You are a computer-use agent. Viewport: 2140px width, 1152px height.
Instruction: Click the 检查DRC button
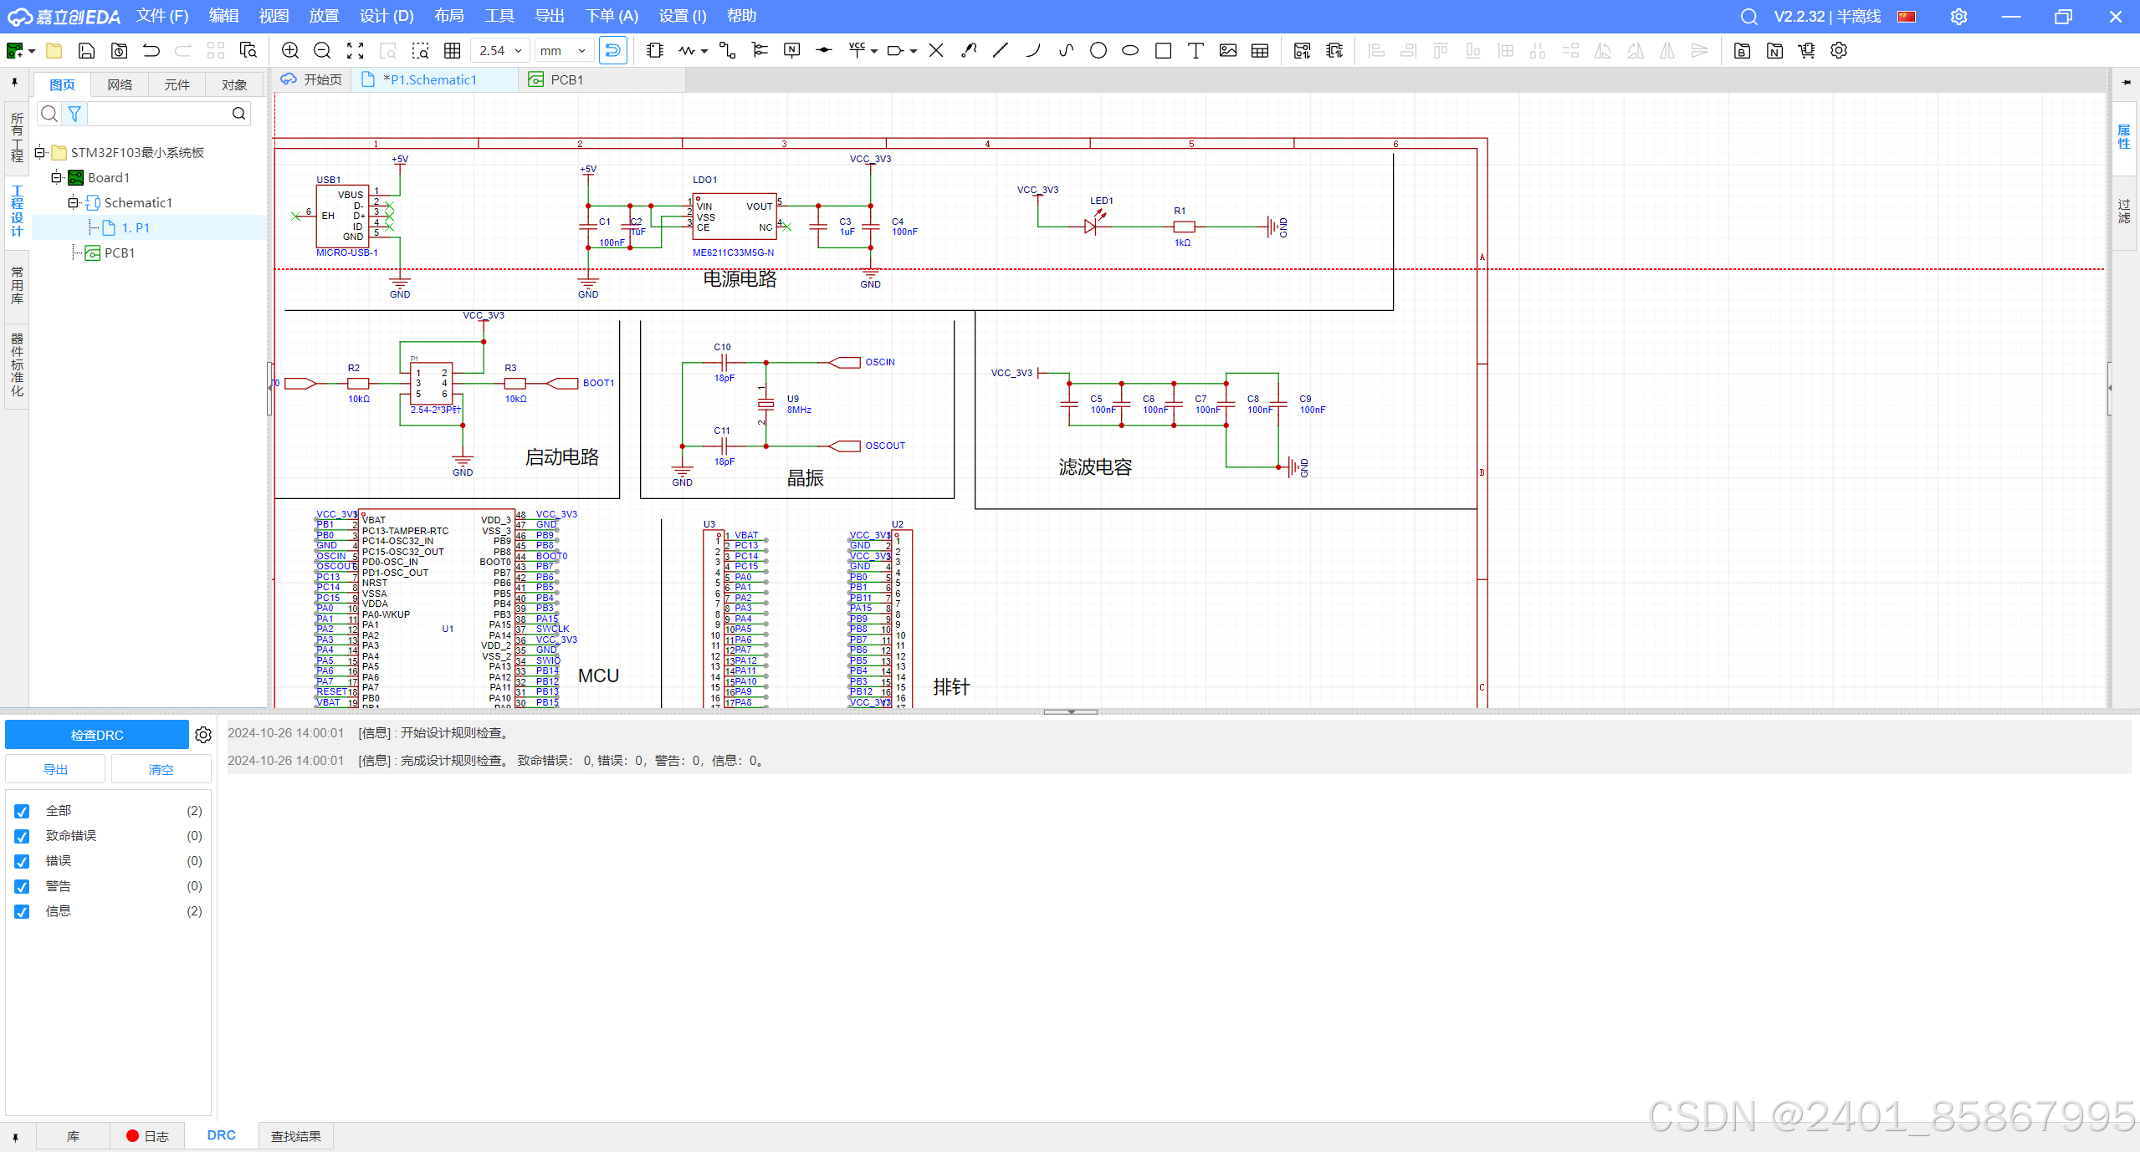97,735
